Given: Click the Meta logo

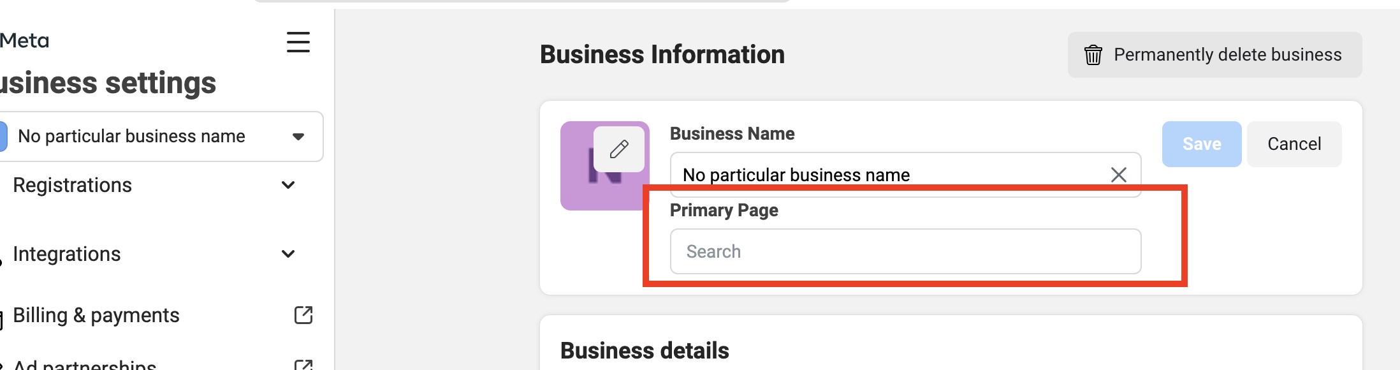Looking at the screenshot, I should point(24,41).
